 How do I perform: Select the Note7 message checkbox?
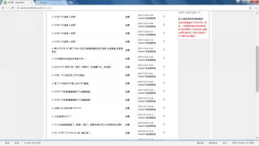(164, 116)
